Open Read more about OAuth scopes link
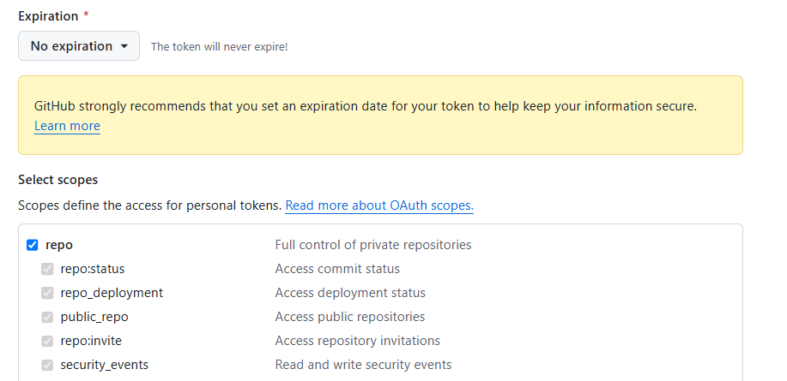The width and height of the screenshot is (787, 381). (x=379, y=205)
